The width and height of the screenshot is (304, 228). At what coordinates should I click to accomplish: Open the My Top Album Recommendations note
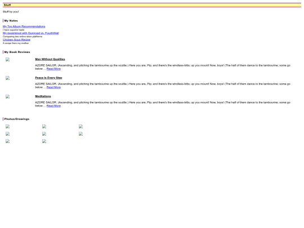pos(24,26)
